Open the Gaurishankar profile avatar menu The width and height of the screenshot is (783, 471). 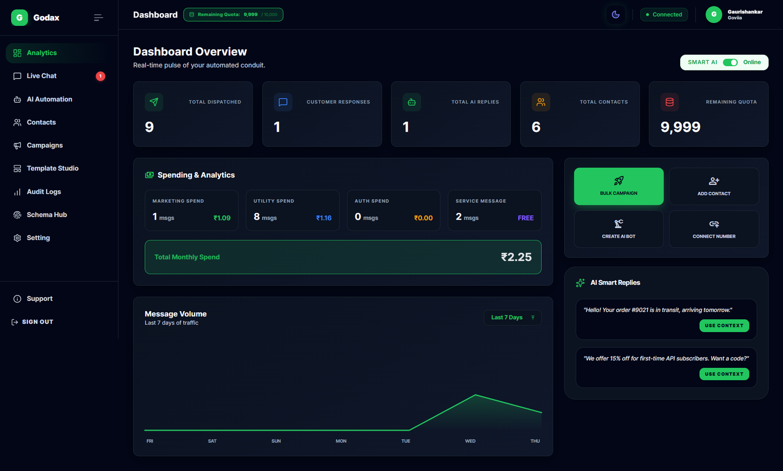point(714,14)
